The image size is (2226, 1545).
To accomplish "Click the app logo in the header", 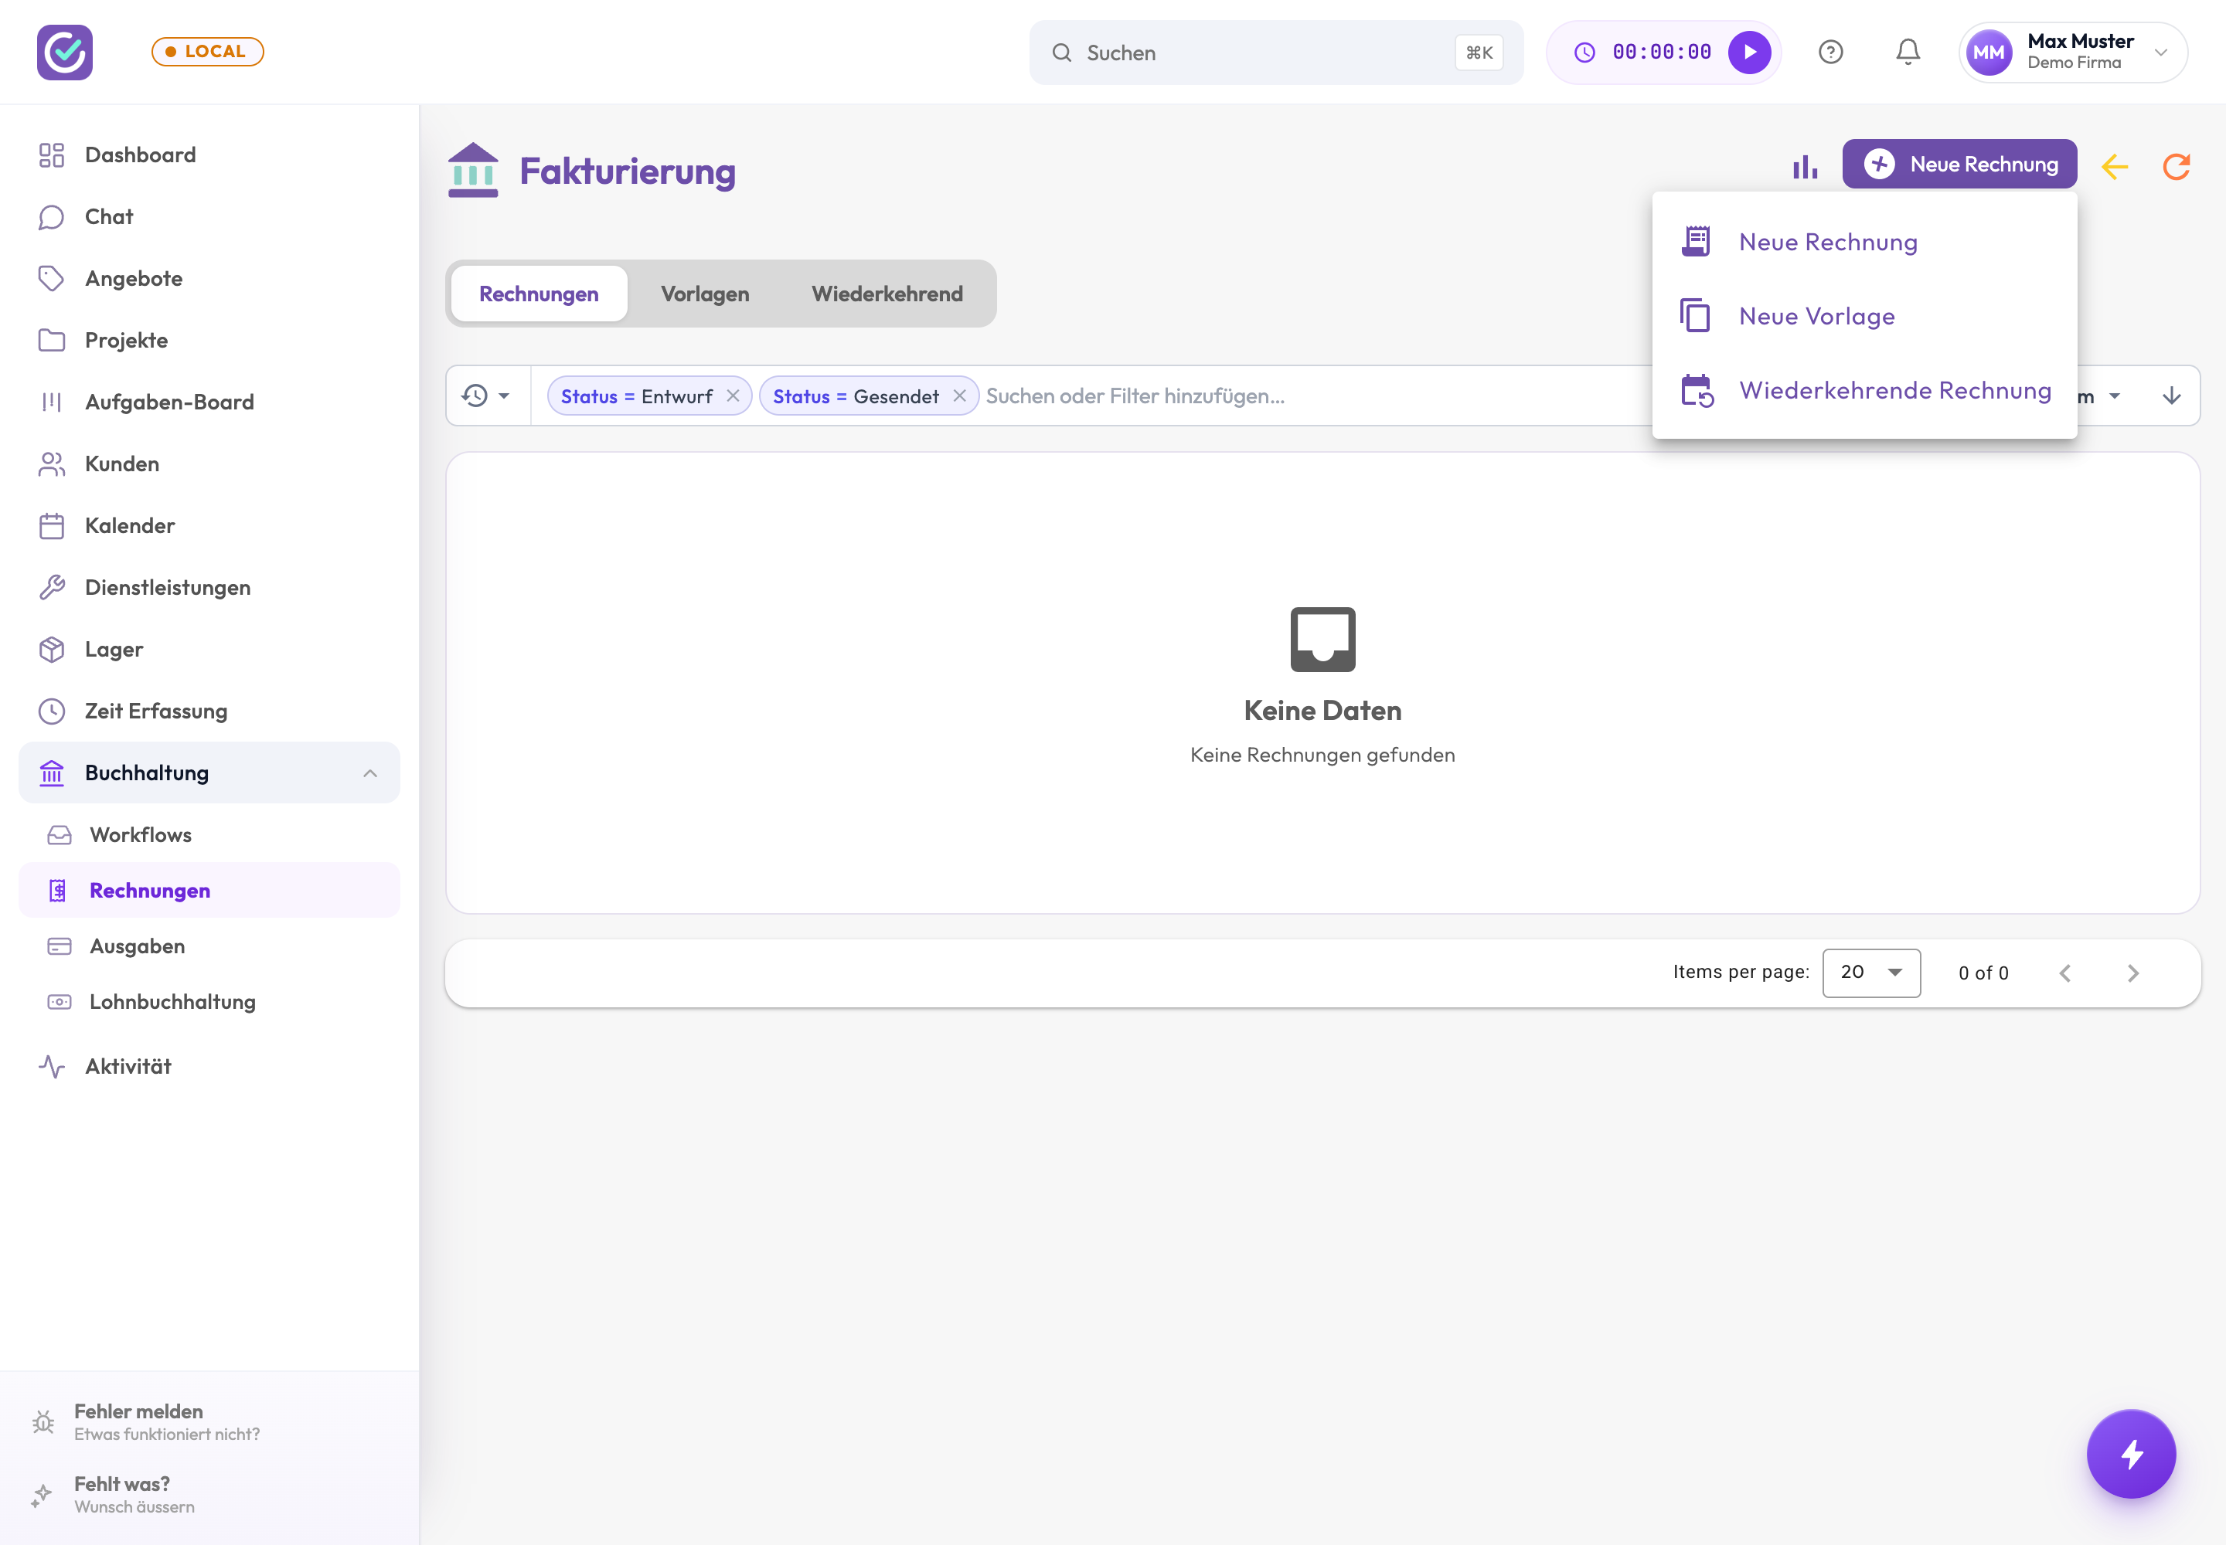I will click(65, 53).
